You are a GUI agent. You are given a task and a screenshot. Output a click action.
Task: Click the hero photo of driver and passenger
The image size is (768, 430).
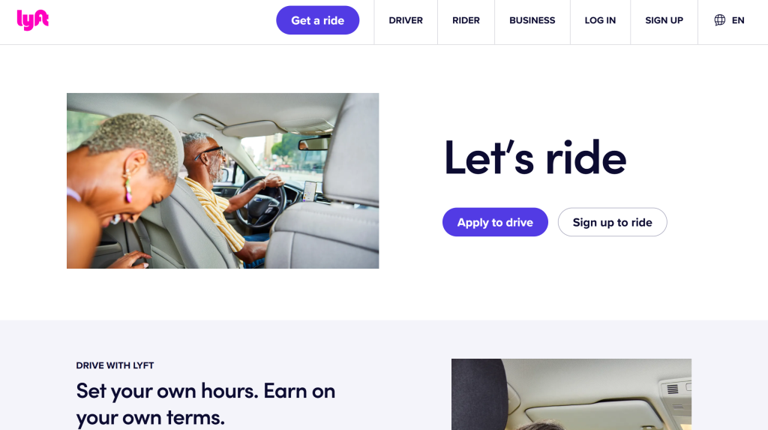[x=223, y=181]
